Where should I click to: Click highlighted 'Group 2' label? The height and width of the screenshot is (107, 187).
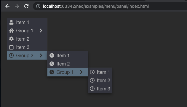[25, 56]
